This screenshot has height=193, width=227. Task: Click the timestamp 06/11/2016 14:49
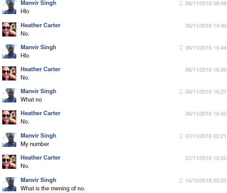pyautogui.click(x=206, y=26)
